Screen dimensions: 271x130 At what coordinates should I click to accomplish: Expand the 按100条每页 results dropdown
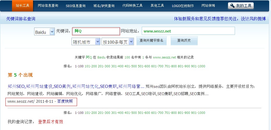[117, 42]
